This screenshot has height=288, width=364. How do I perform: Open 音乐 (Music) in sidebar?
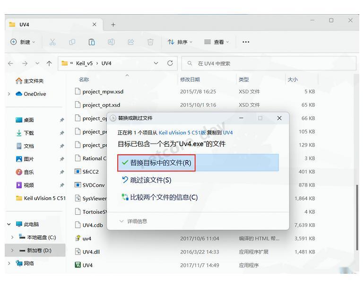25,172
